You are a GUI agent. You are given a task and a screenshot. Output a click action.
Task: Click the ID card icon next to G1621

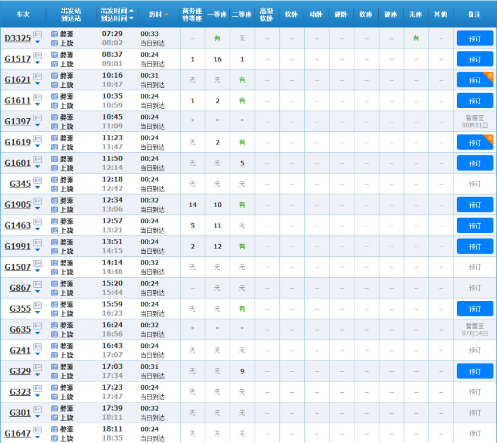click(x=38, y=76)
